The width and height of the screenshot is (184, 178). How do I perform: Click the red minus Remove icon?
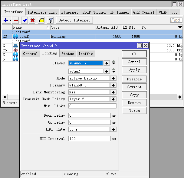tap(16, 20)
